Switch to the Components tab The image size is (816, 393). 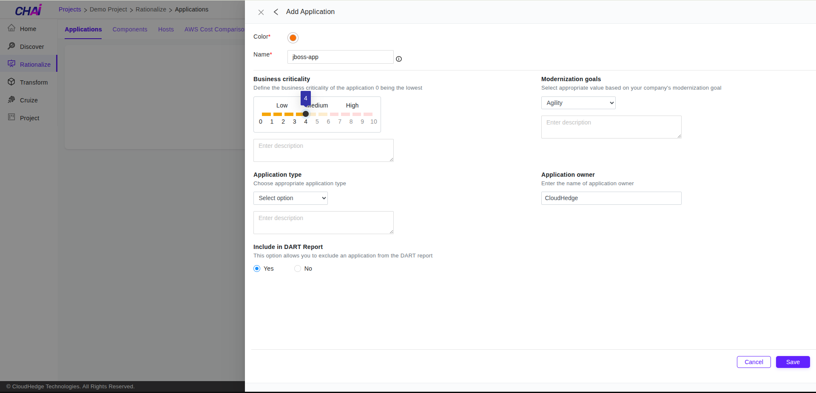(x=130, y=29)
